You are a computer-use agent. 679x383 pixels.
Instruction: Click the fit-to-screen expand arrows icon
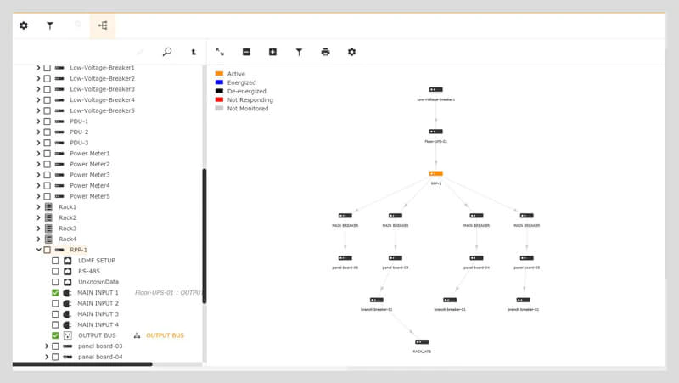pyautogui.click(x=220, y=52)
